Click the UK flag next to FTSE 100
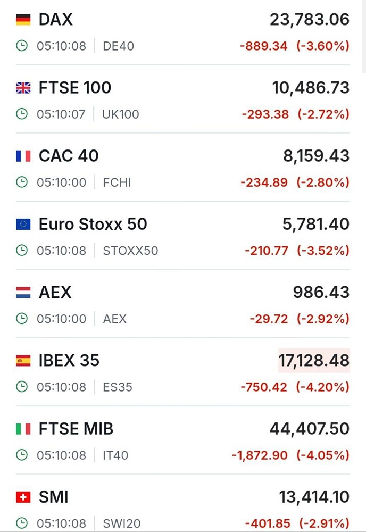The height and width of the screenshot is (532, 366). [23, 88]
